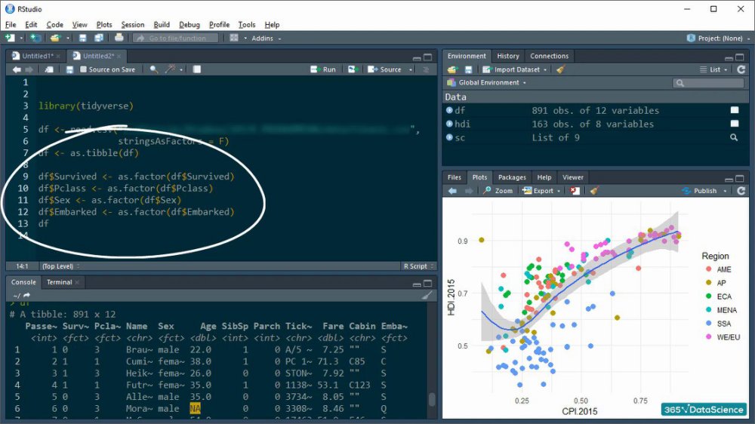Save the current script with editor save icon
Viewport: 755px width, 424px height.
click(69, 69)
